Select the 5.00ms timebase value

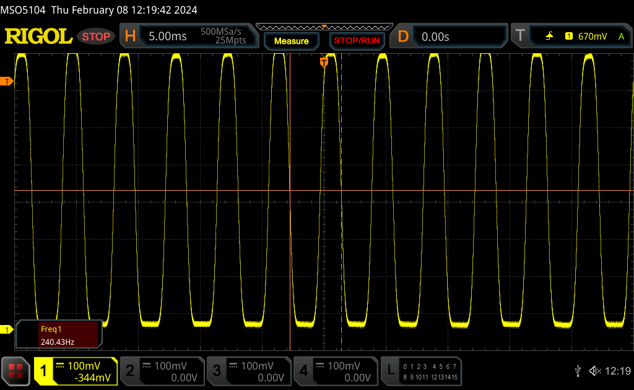click(x=167, y=37)
